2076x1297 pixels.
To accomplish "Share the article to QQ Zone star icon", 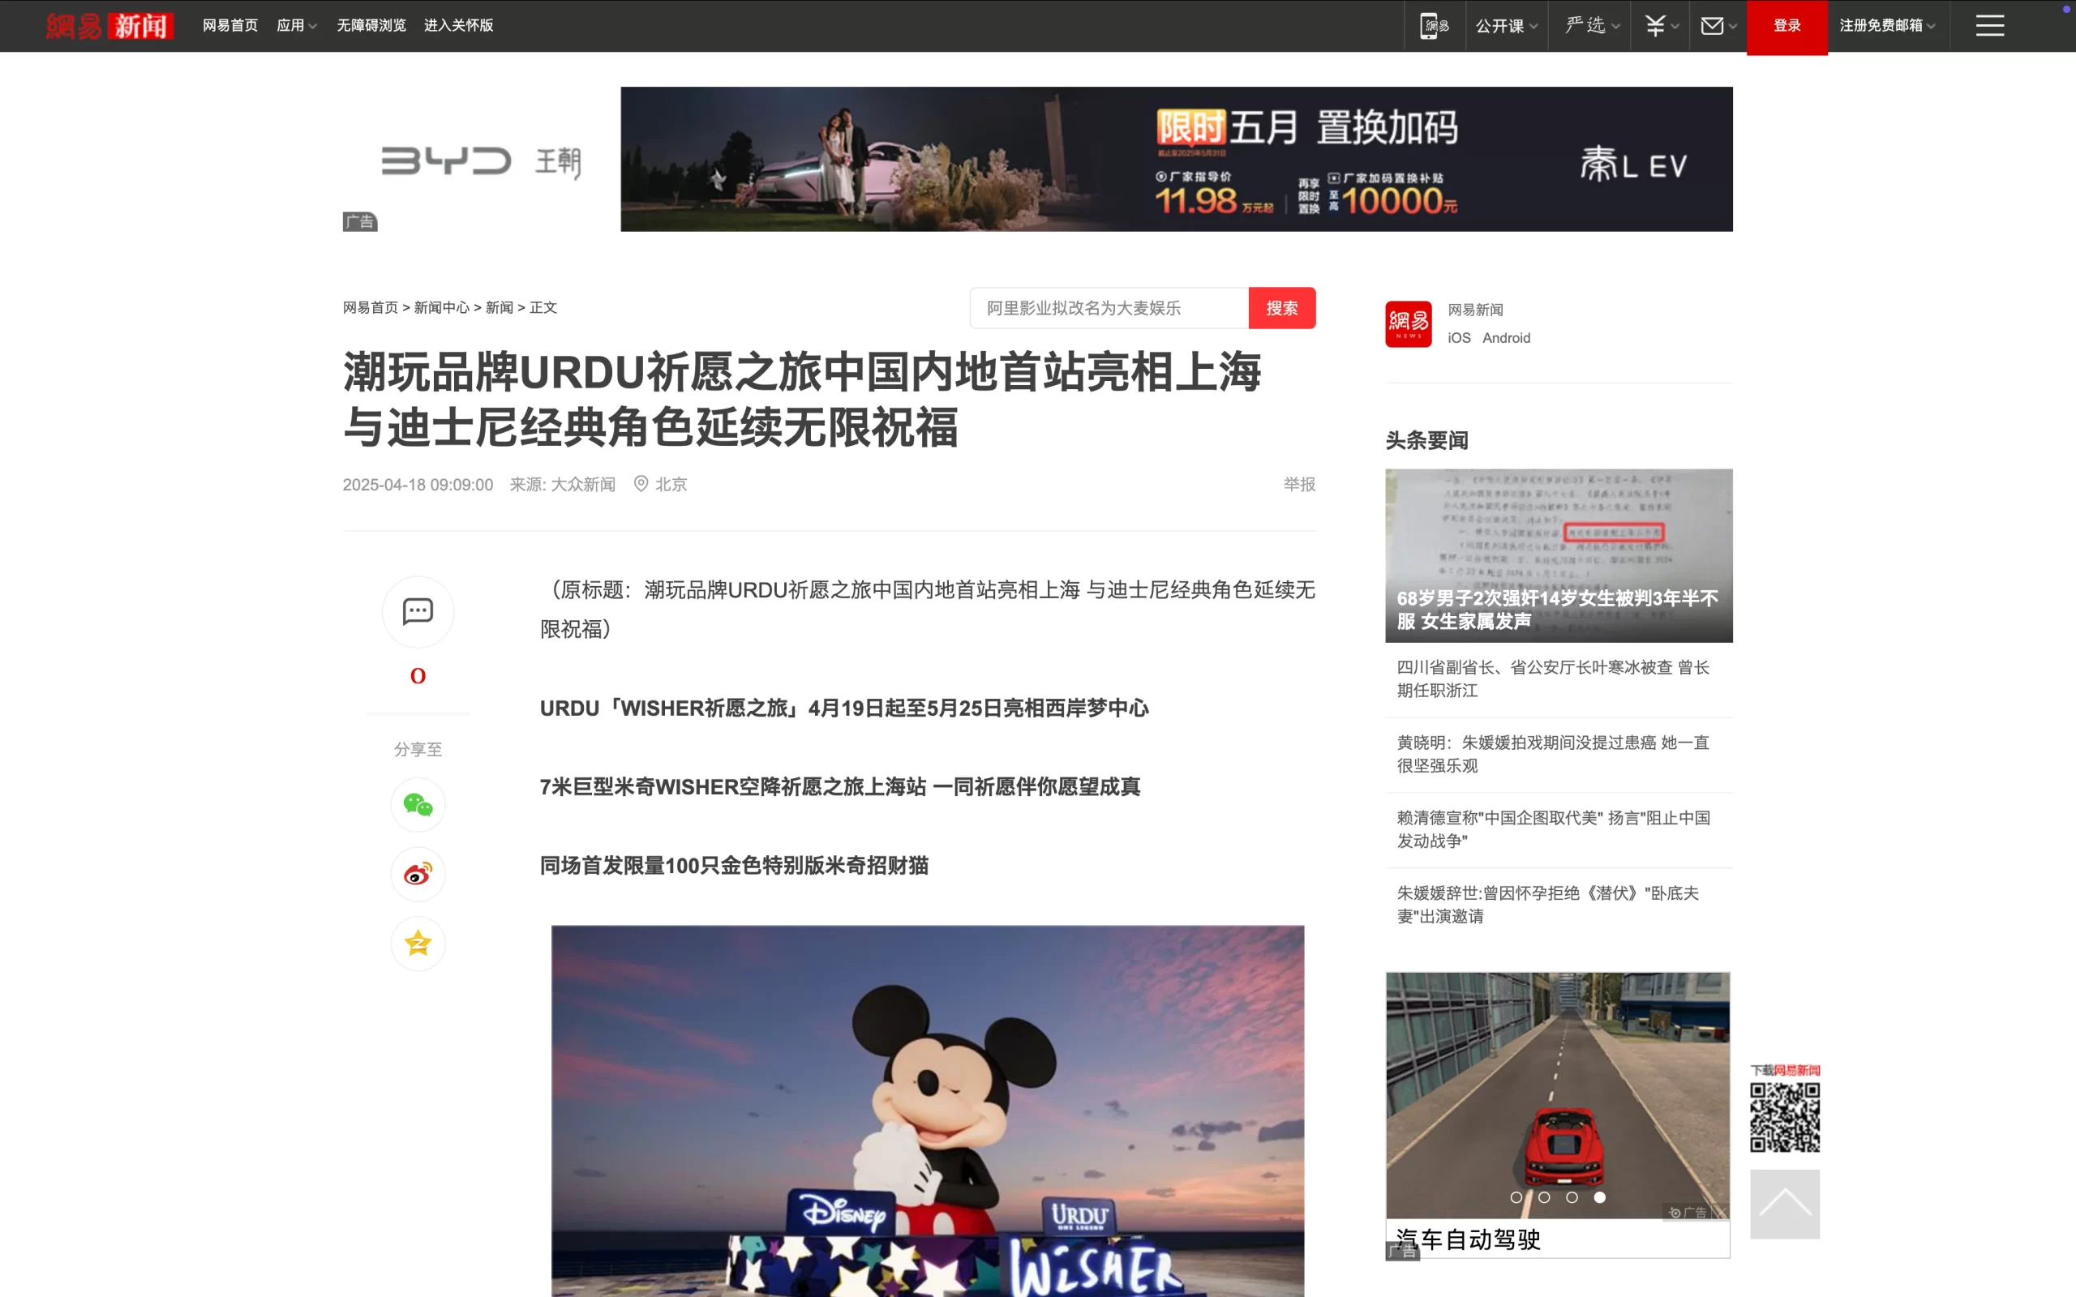I will 418,944.
